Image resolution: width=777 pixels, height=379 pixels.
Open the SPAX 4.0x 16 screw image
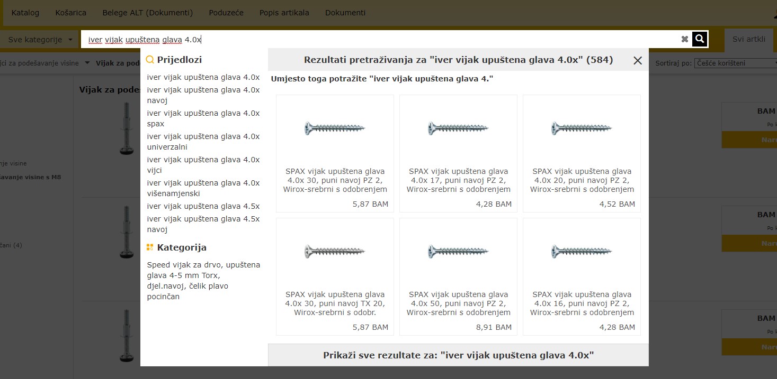pos(582,251)
